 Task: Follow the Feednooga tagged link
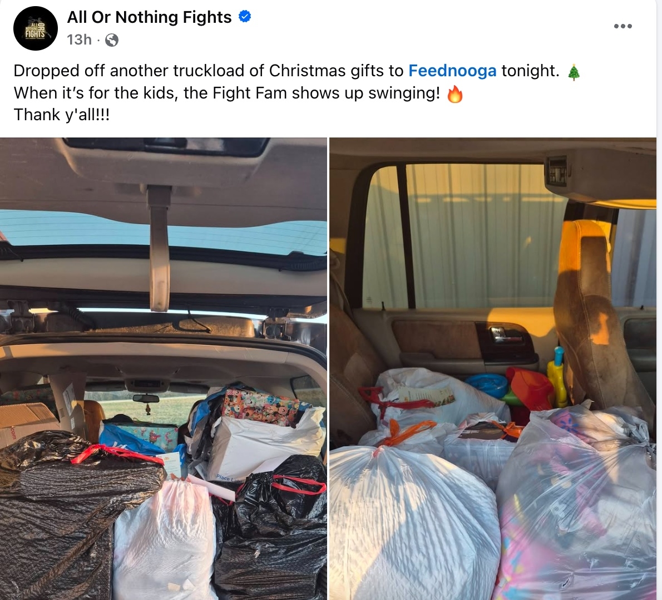click(x=452, y=71)
